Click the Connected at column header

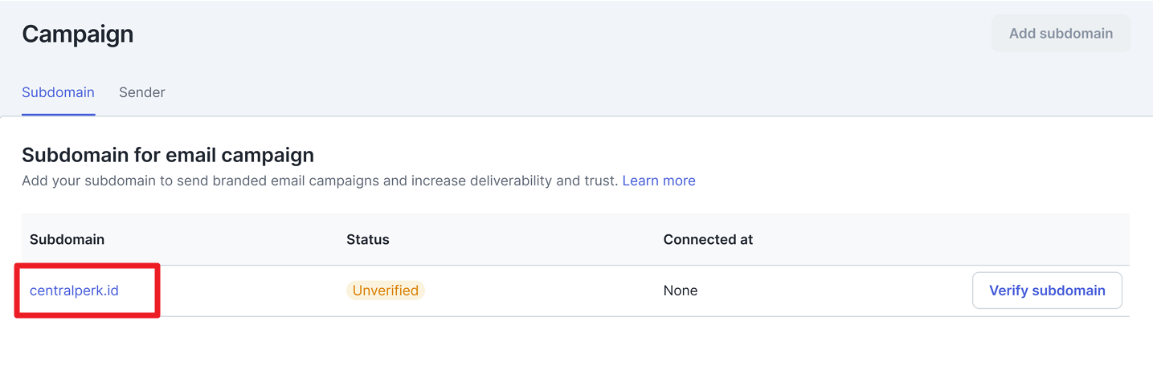coord(708,239)
